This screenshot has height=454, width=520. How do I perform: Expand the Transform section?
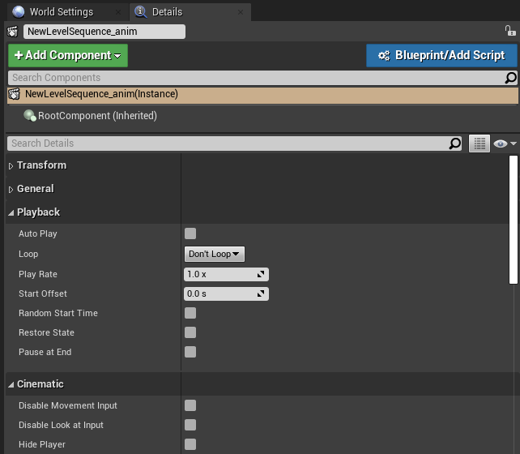11,166
